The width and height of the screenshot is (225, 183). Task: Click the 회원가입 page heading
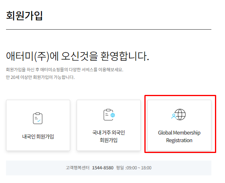pyautogui.click(x=24, y=16)
